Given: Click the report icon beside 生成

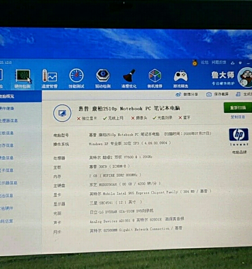Looking at the screenshot, I should (x=238, y=94).
